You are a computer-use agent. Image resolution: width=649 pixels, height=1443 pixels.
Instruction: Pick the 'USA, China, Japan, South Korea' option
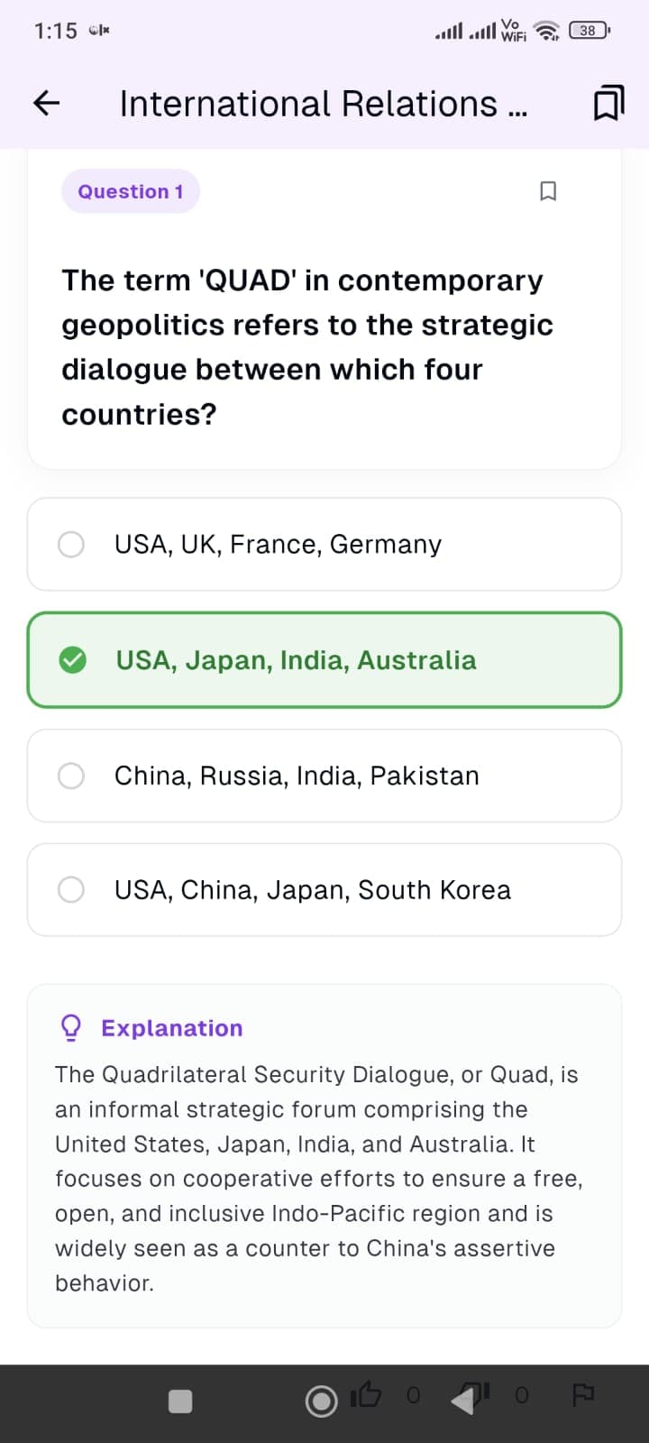click(x=324, y=889)
